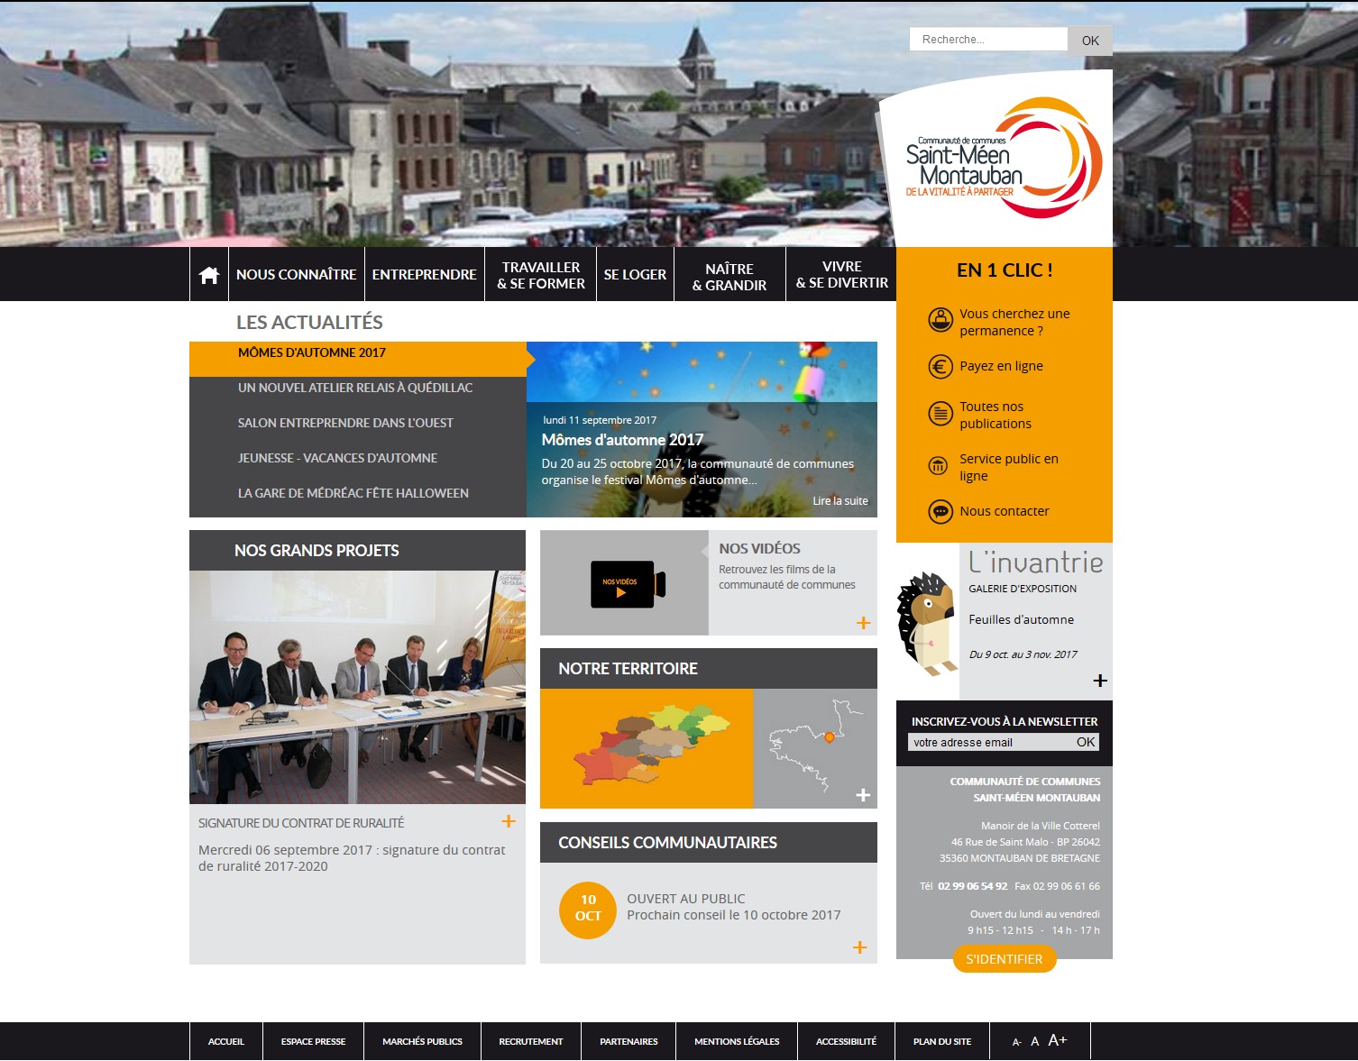Click the colored territory map thumbnail
Image resolution: width=1358 pixels, height=1061 pixels.
pyautogui.click(x=646, y=748)
